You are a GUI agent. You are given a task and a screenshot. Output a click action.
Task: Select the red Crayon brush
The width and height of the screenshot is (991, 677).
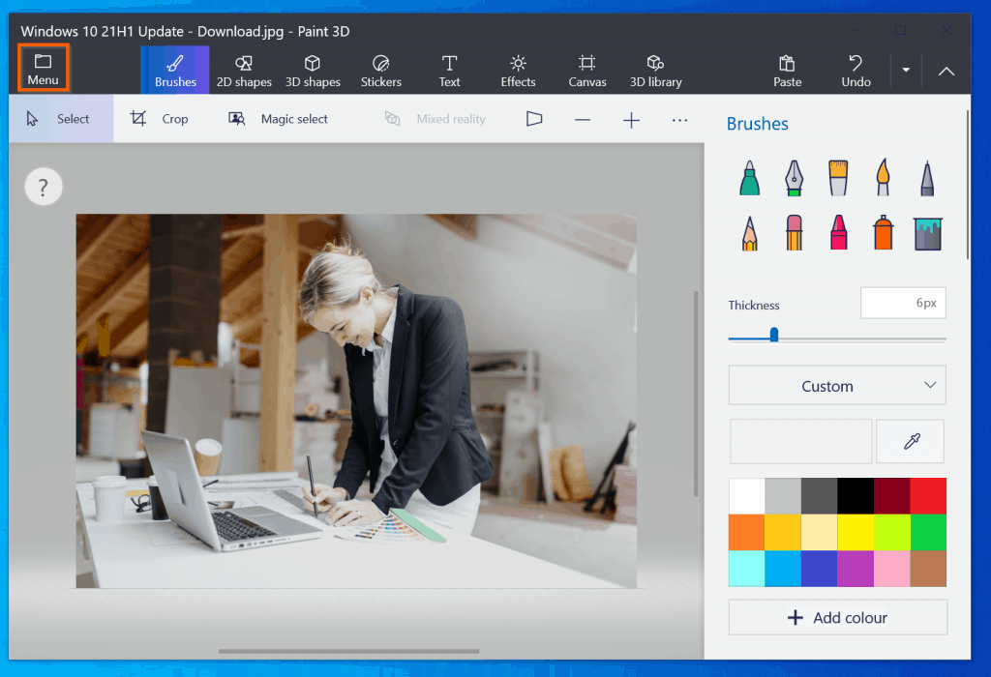coord(839,233)
